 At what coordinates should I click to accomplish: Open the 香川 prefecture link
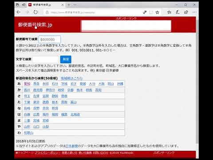27,90
